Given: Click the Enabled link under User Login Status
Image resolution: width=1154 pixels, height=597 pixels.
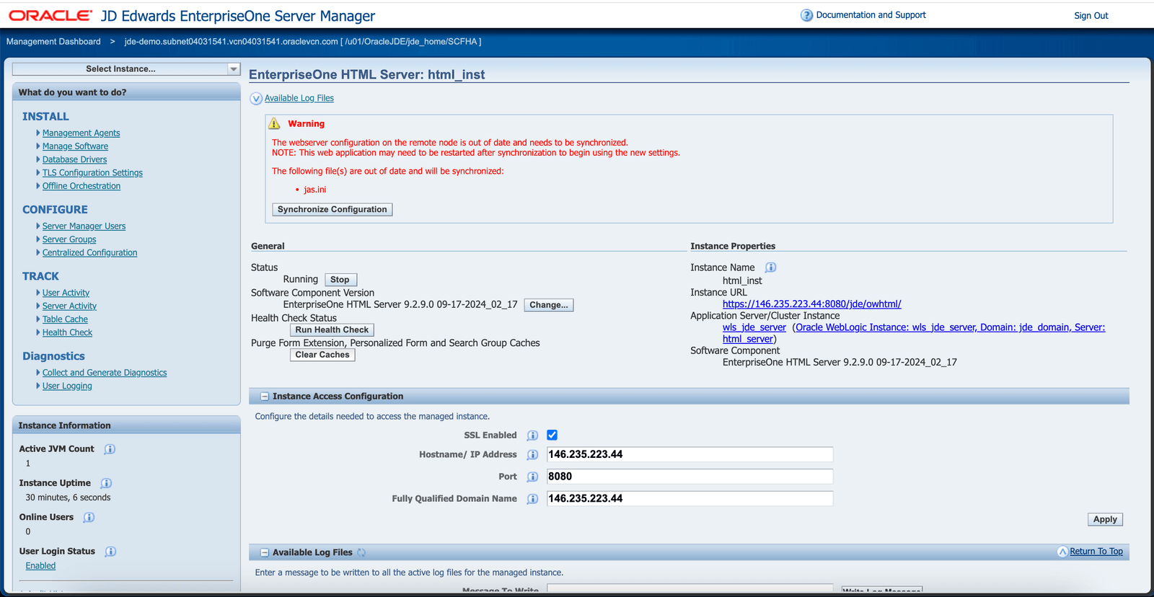Looking at the screenshot, I should (40, 566).
